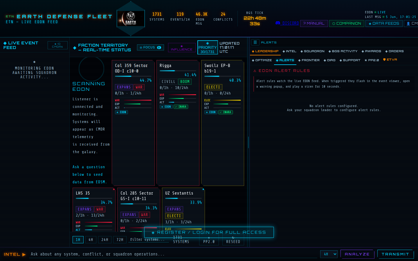Open the Optimize sub-tab
Viewport: 418px width, 261px height.
tap(262, 60)
